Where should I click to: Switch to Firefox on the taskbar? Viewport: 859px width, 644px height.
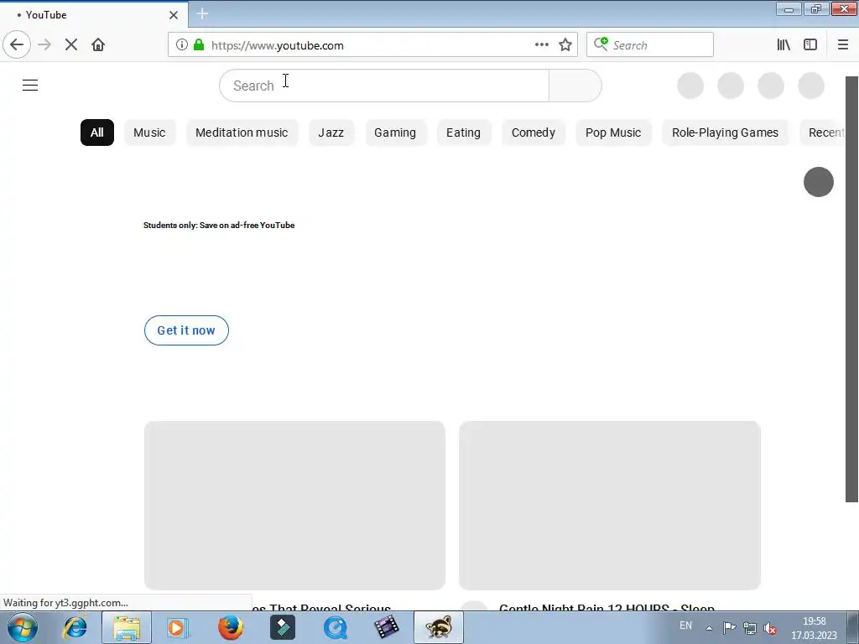click(230, 627)
